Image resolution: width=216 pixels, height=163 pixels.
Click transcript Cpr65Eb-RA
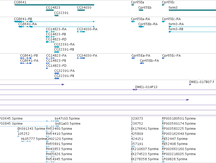141,27
